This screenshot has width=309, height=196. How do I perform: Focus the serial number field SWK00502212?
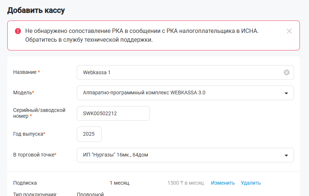pyautogui.click(x=113, y=113)
